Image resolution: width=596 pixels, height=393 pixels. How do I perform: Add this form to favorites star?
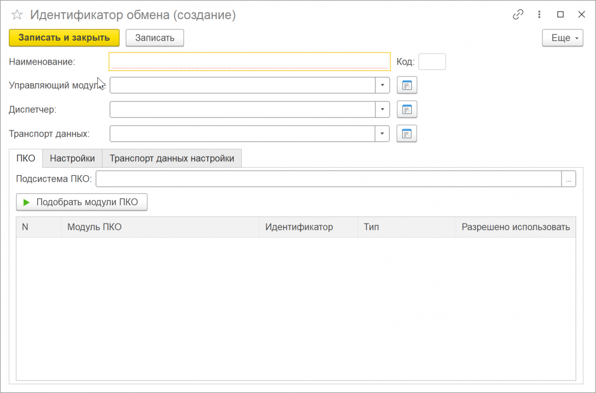[x=17, y=15]
